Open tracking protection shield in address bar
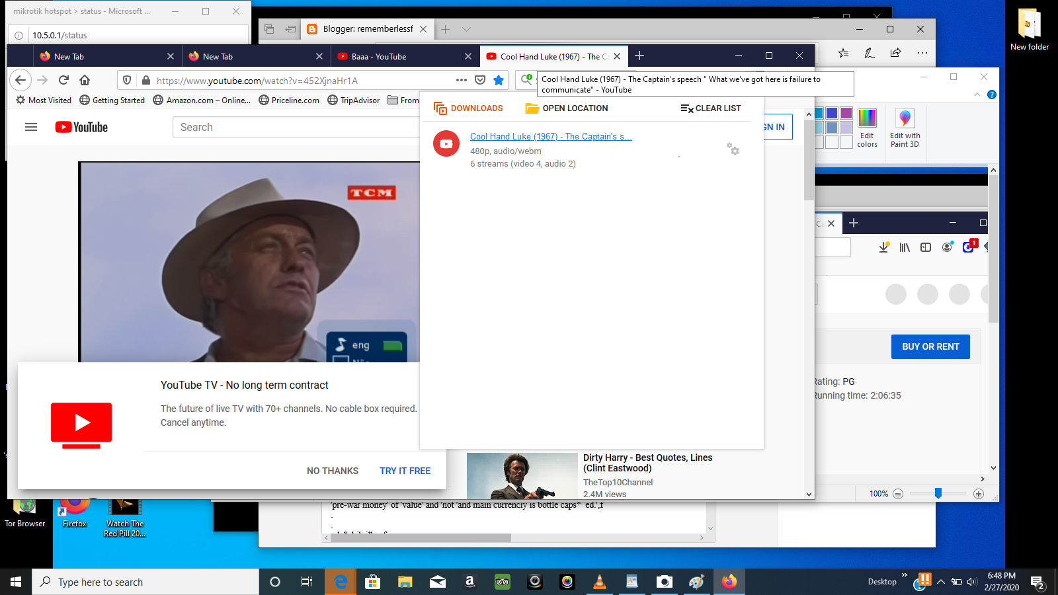The height and width of the screenshot is (595, 1058). click(x=127, y=80)
